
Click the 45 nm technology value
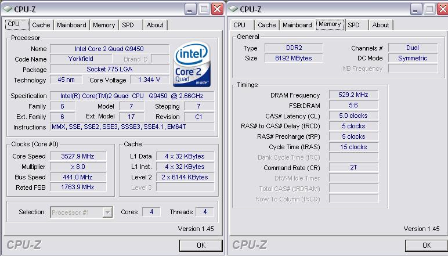click(x=66, y=80)
